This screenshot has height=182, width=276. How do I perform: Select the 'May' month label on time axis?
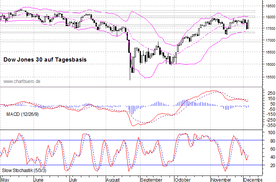point(5,180)
